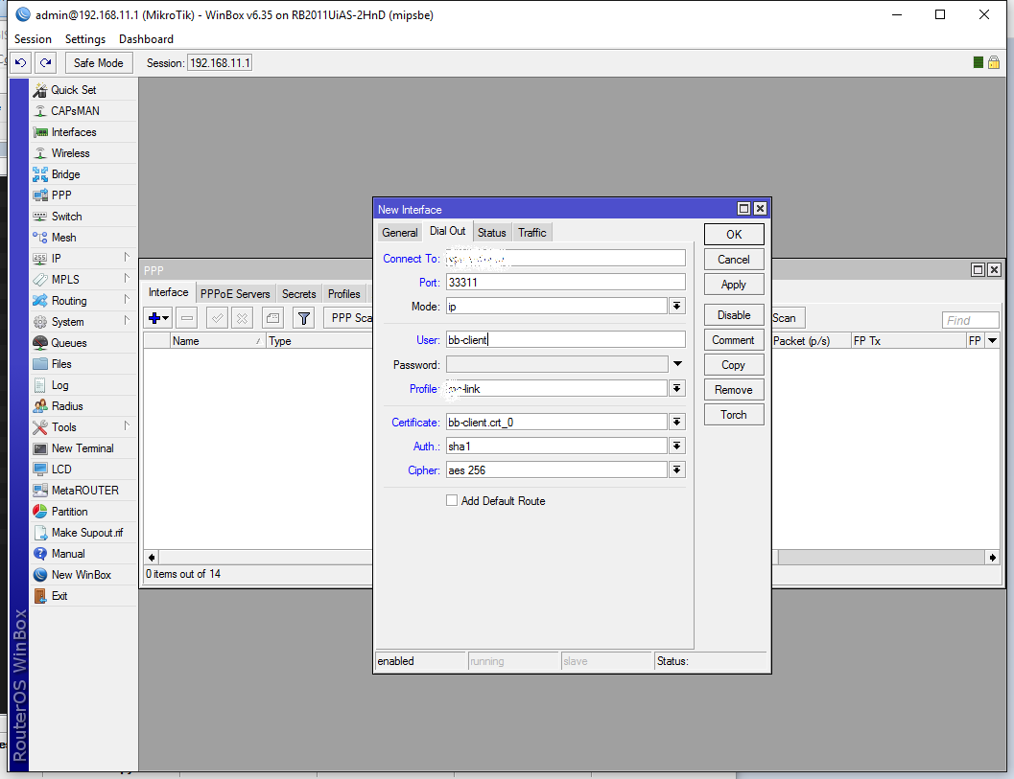The width and height of the screenshot is (1014, 779).
Task: Click the enable checkmark in PPP toolbar
Action: (x=217, y=318)
